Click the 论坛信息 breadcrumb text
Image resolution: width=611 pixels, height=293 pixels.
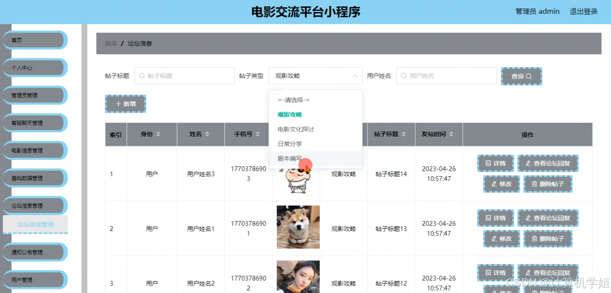click(x=140, y=43)
